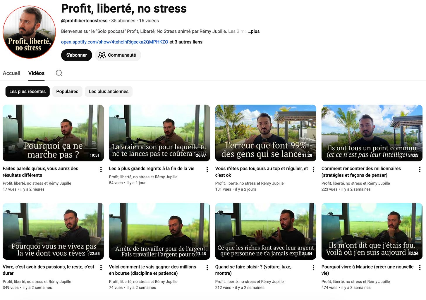
Task: Switch to the Vidéos tab
Action: coord(36,73)
